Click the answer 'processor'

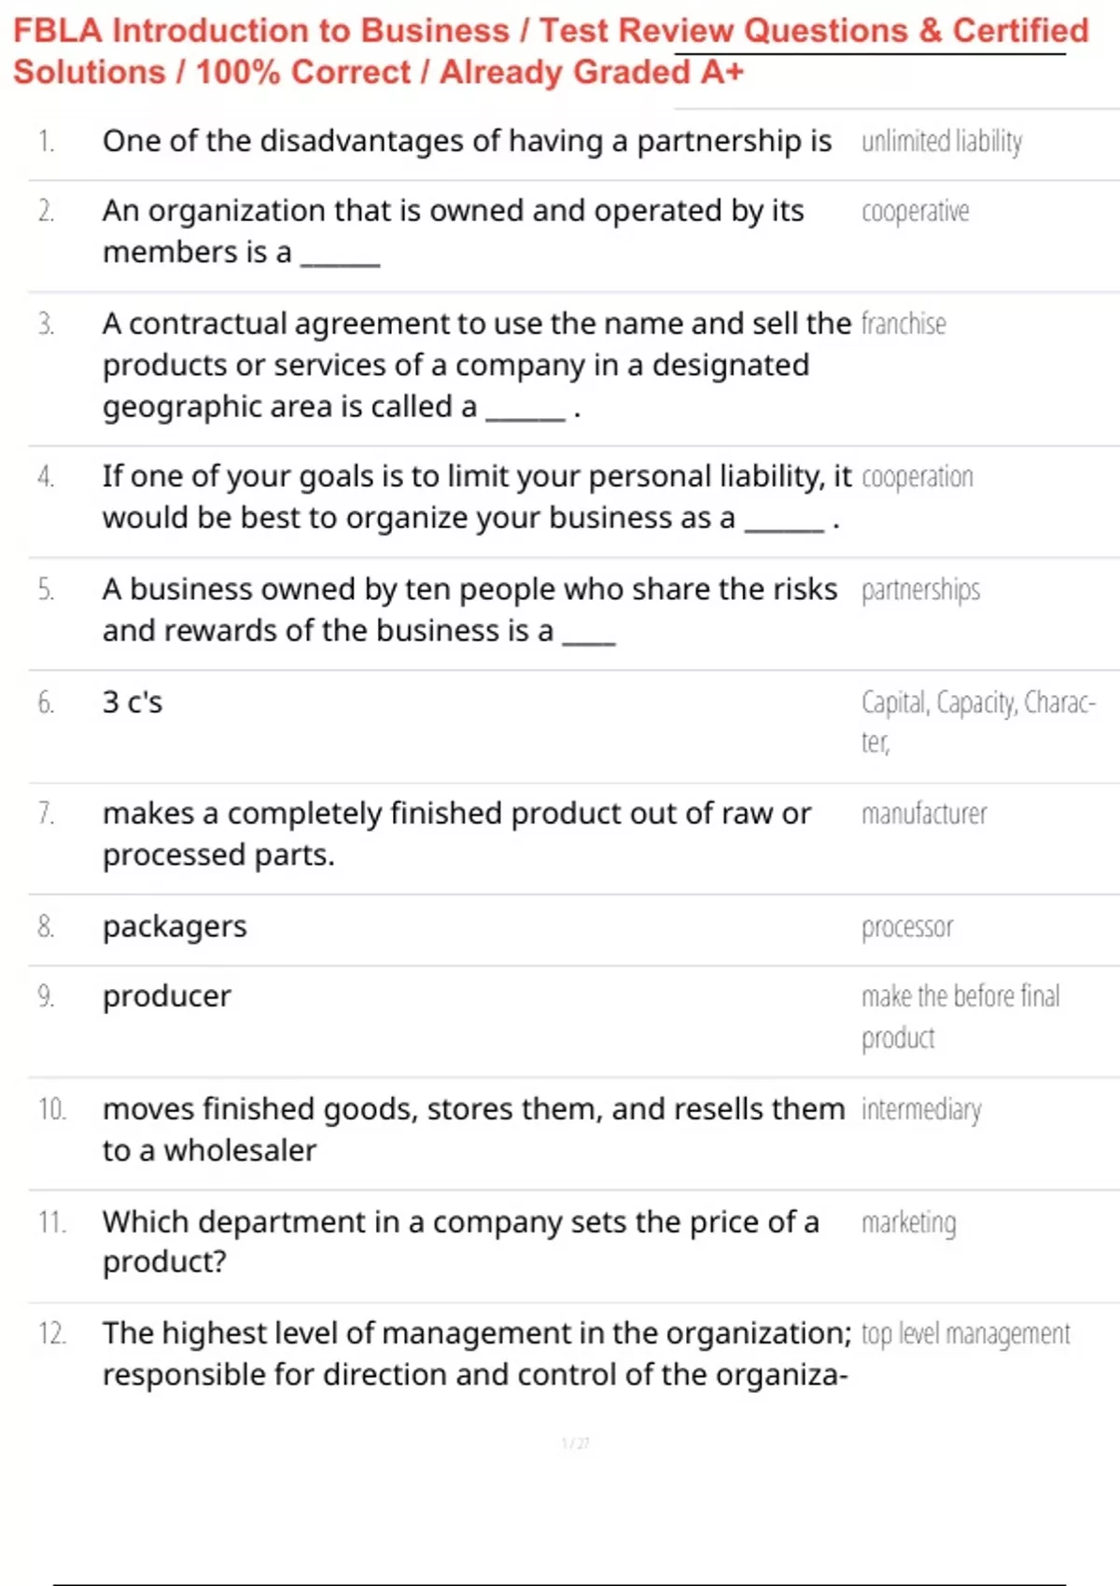pyautogui.click(x=907, y=927)
